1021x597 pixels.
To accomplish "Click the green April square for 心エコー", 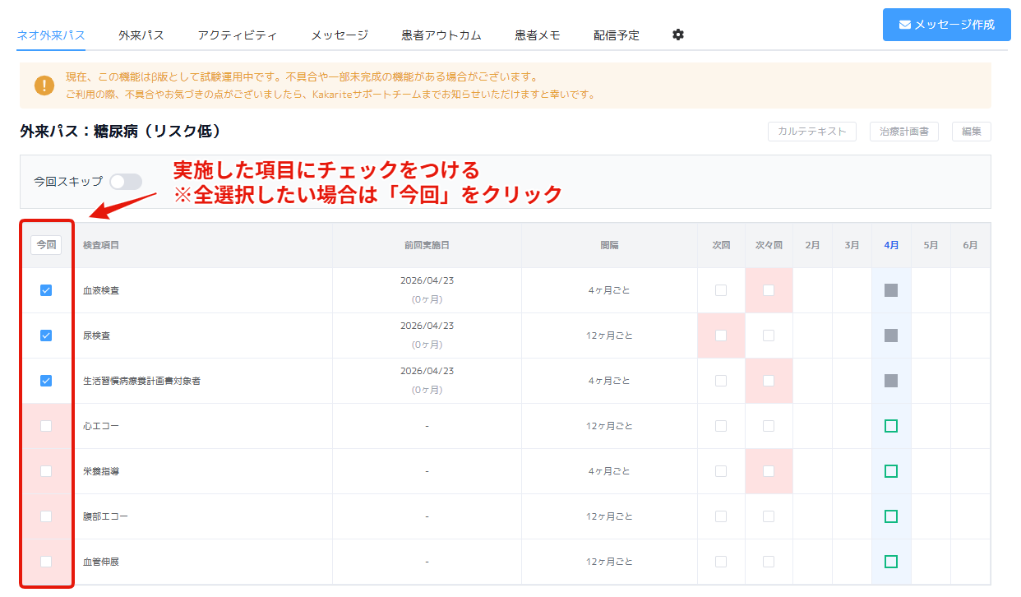I will [x=891, y=426].
